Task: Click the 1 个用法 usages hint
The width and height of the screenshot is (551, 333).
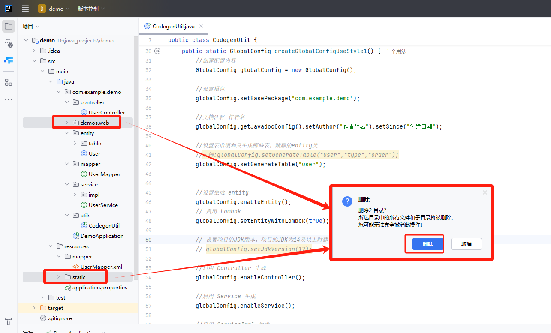Action: point(396,51)
